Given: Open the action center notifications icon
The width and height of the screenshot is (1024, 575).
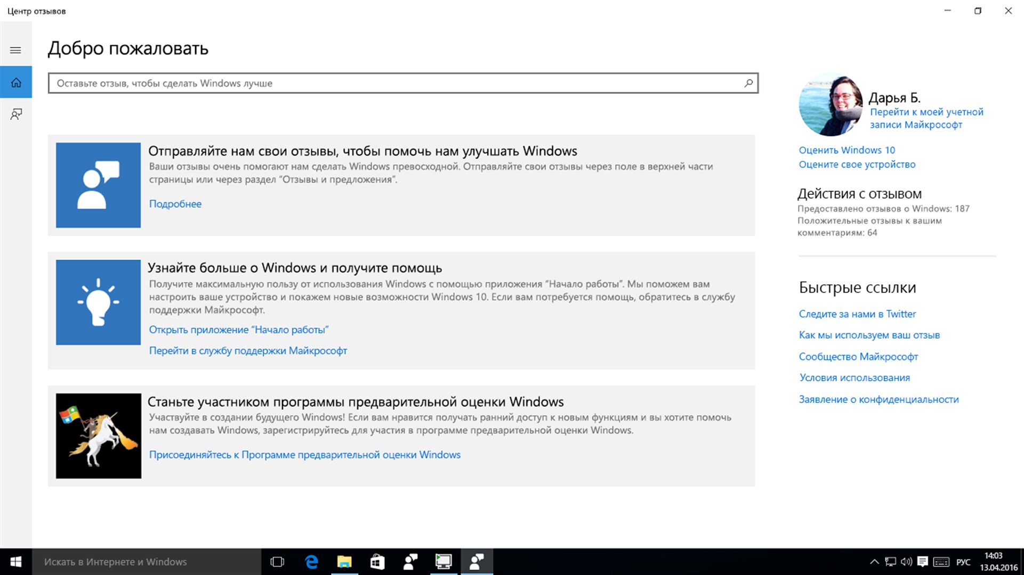Looking at the screenshot, I should click(922, 562).
